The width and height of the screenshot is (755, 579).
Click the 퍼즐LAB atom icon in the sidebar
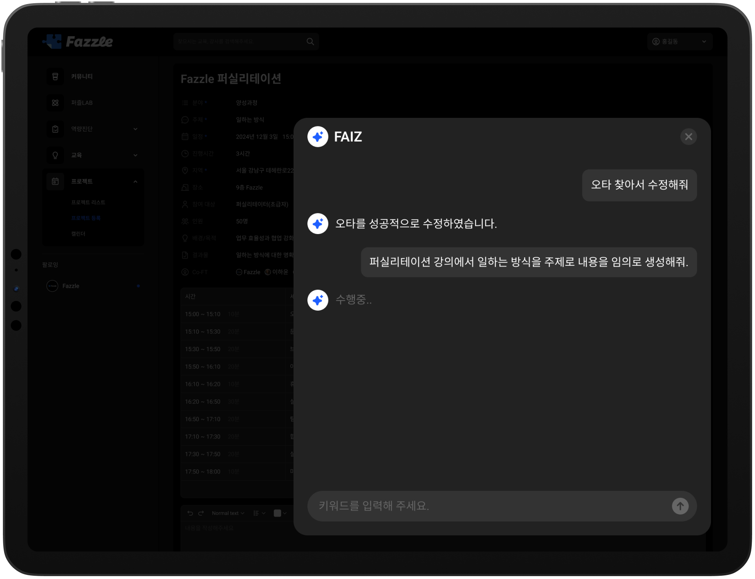tap(55, 103)
